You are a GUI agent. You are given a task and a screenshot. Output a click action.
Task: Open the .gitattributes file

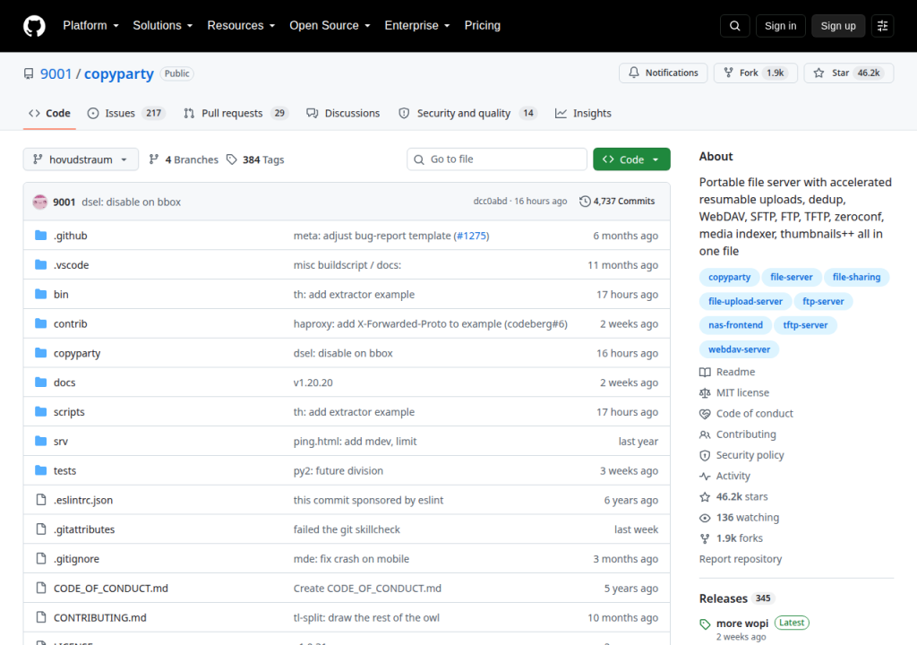[x=84, y=529]
